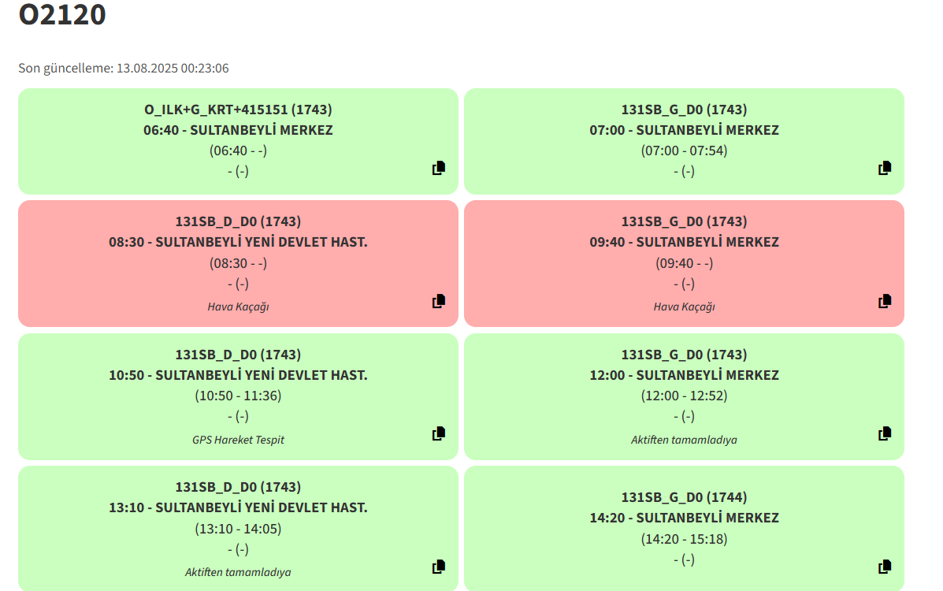The height and width of the screenshot is (591, 943).
Task: Select the 09:40 Sultanbeyli Merkez red card
Action: coord(684,264)
